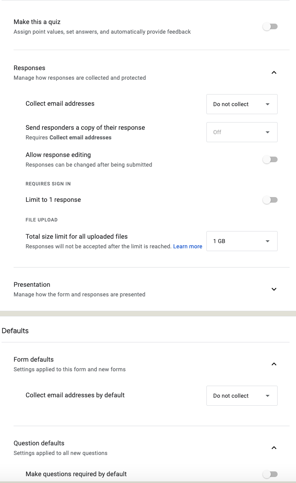The image size is (296, 483).
Task: Turn on Limit to 1 response
Action: [x=270, y=200]
